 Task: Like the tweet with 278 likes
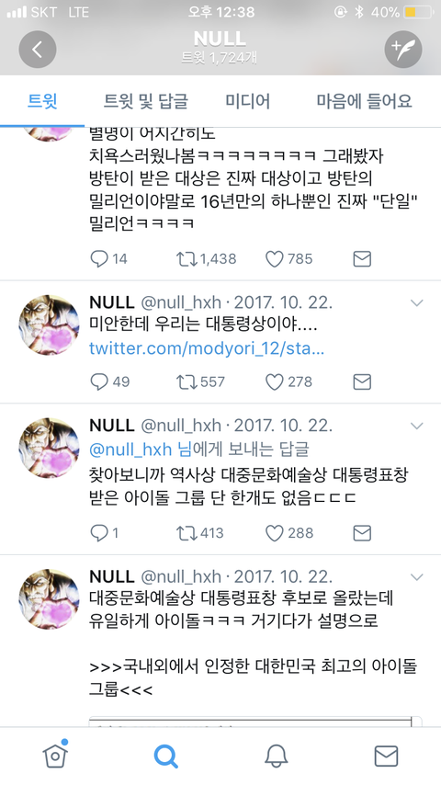pos(288,382)
